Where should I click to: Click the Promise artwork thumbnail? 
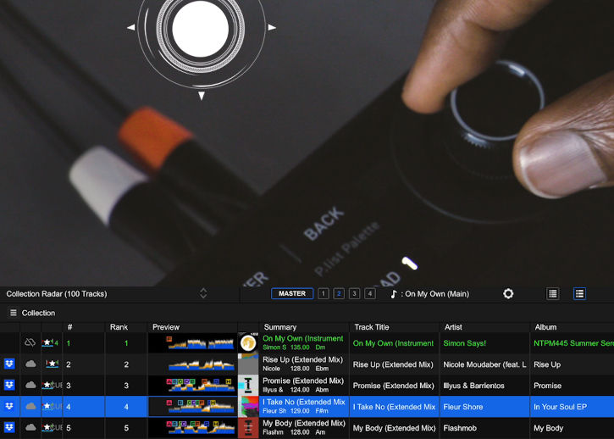[248, 386]
